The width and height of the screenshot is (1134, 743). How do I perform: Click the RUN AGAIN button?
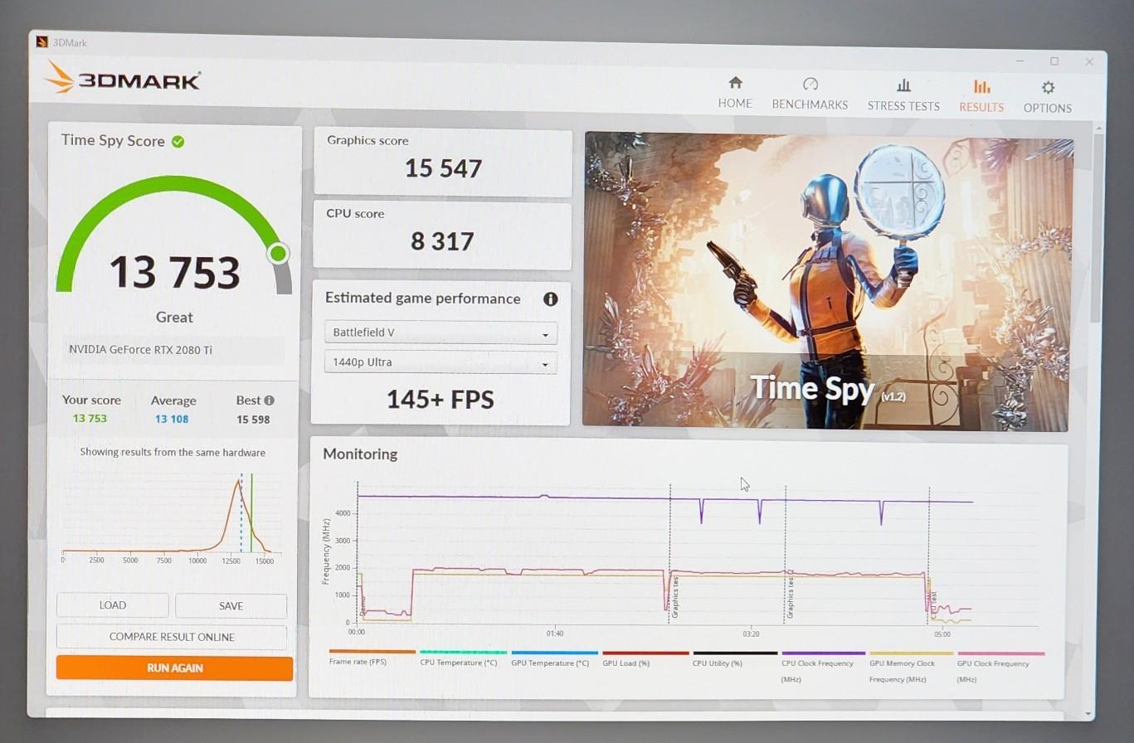click(x=174, y=668)
